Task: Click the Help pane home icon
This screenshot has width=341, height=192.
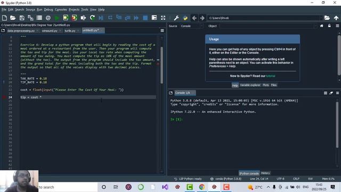Action: click(322, 26)
